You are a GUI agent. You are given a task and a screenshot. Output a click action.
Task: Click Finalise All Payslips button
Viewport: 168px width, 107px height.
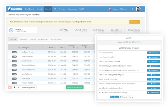tap(75, 87)
